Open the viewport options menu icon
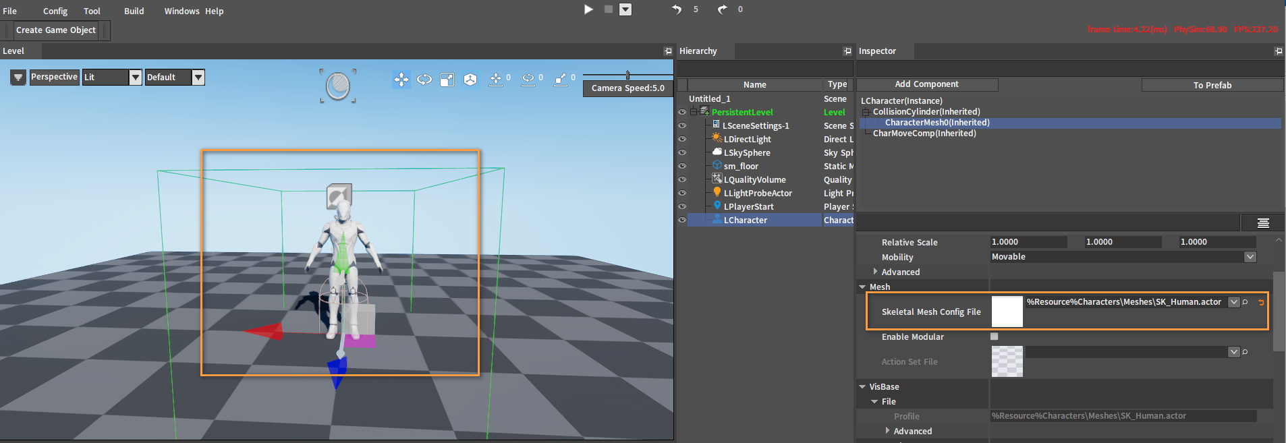The height and width of the screenshot is (443, 1286). coord(18,78)
